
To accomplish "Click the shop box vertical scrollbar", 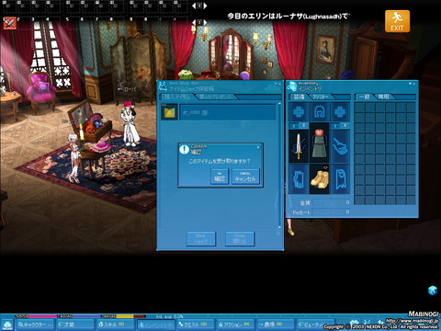I will [x=279, y=165].
